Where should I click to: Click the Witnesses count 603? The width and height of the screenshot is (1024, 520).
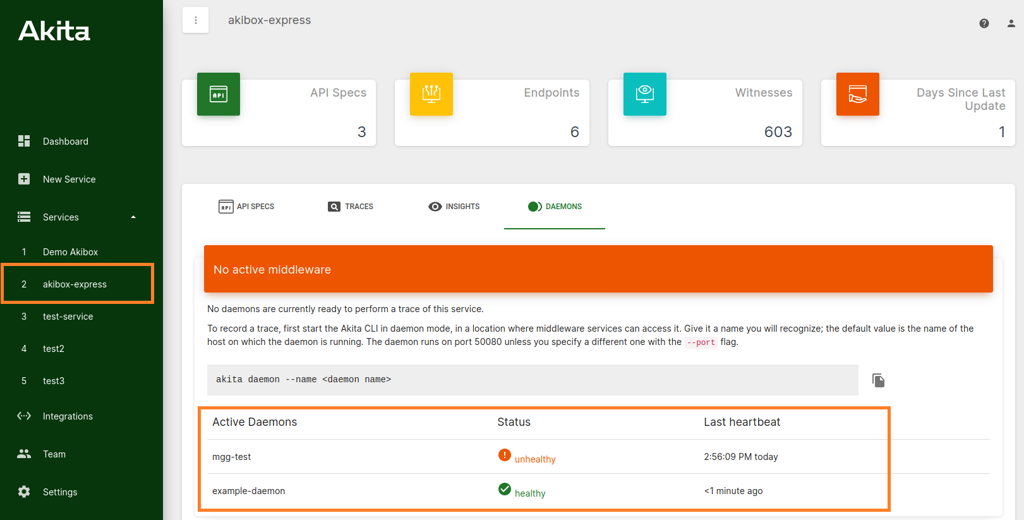778,132
